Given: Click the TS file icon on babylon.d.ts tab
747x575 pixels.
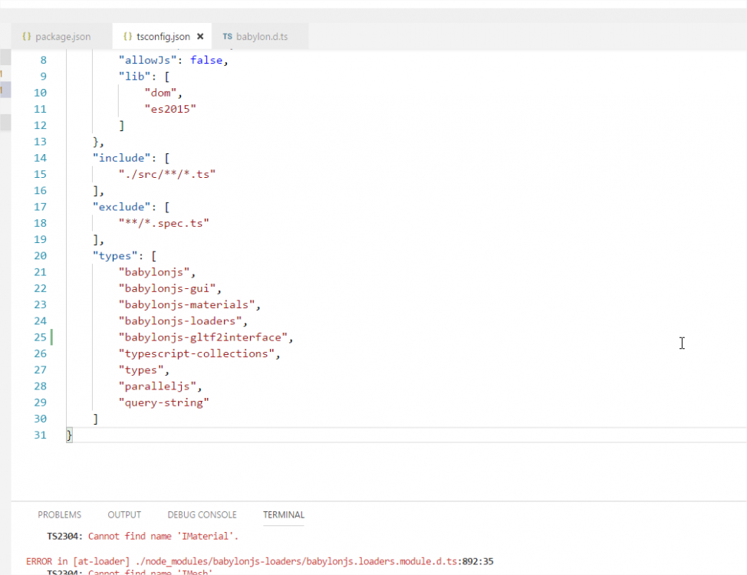Looking at the screenshot, I should 227,36.
